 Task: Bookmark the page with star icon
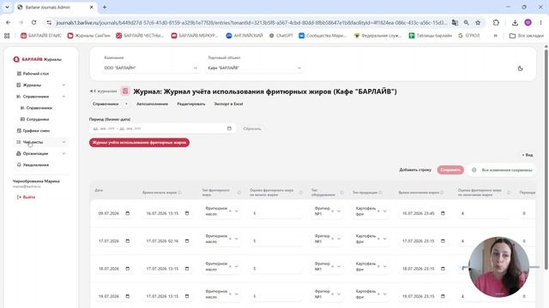(478, 23)
